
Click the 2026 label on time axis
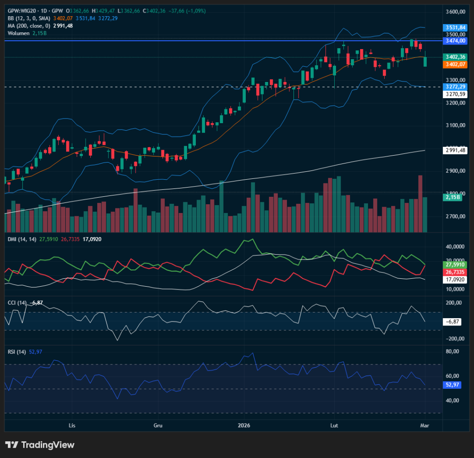[x=243, y=425]
